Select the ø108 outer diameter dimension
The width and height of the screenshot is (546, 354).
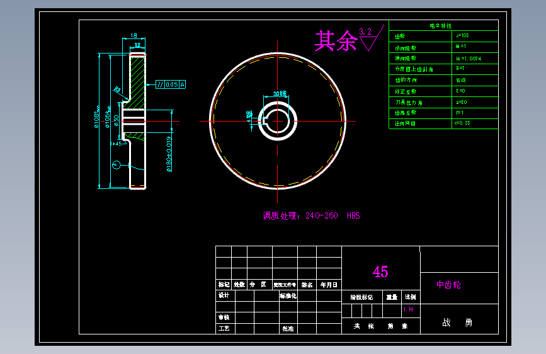[x=97, y=118]
